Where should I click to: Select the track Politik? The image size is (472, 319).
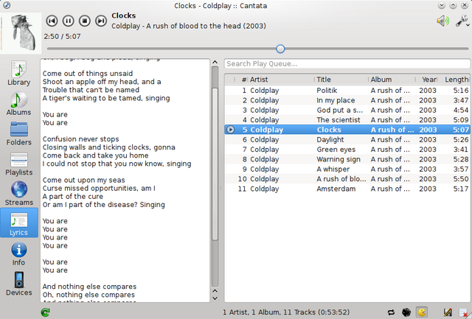point(347,90)
